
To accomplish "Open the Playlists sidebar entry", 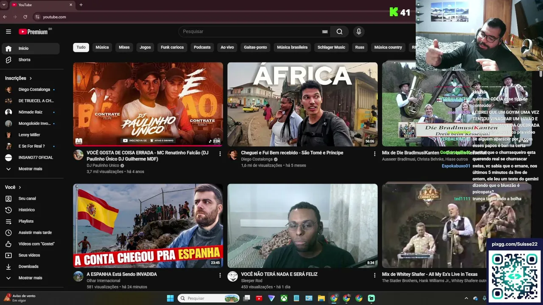I will [31, 221].
